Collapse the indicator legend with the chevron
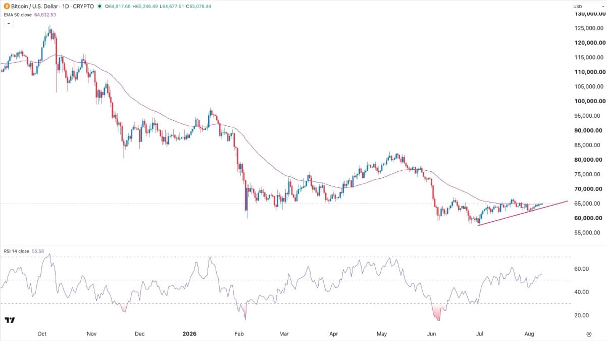606x341 pixels. pyautogui.click(x=8, y=24)
